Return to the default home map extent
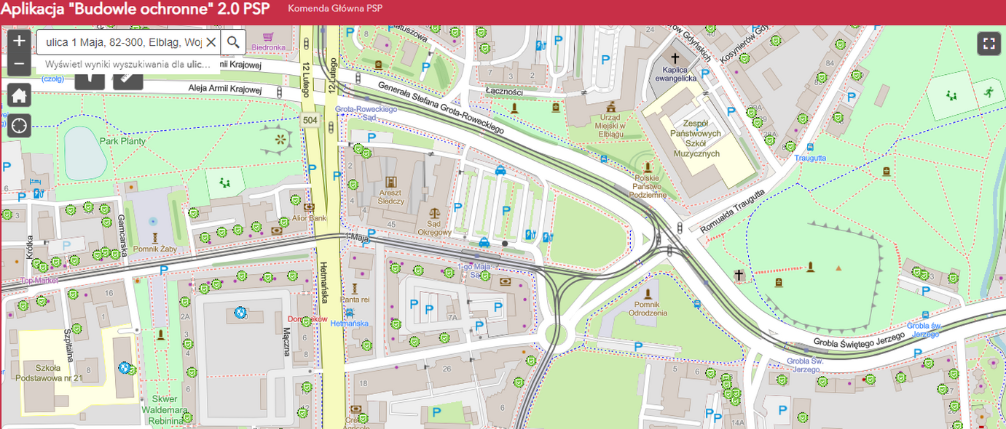 (19, 95)
